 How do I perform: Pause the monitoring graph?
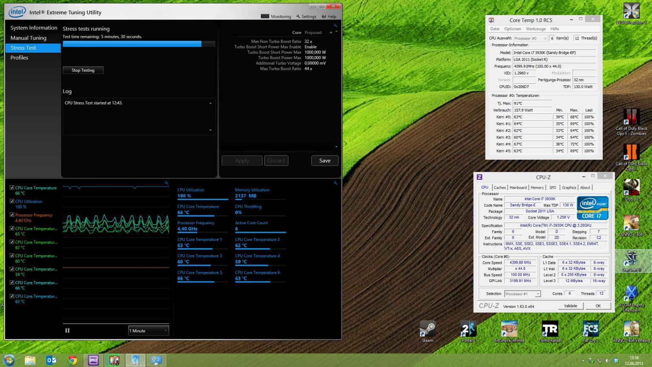point(67,330)
